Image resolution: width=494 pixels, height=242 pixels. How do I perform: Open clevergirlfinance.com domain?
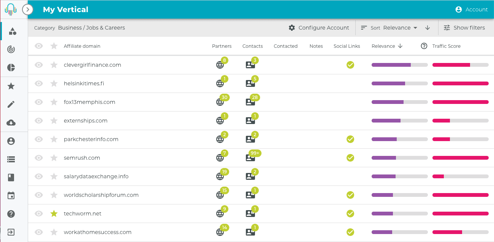[92, 65]
